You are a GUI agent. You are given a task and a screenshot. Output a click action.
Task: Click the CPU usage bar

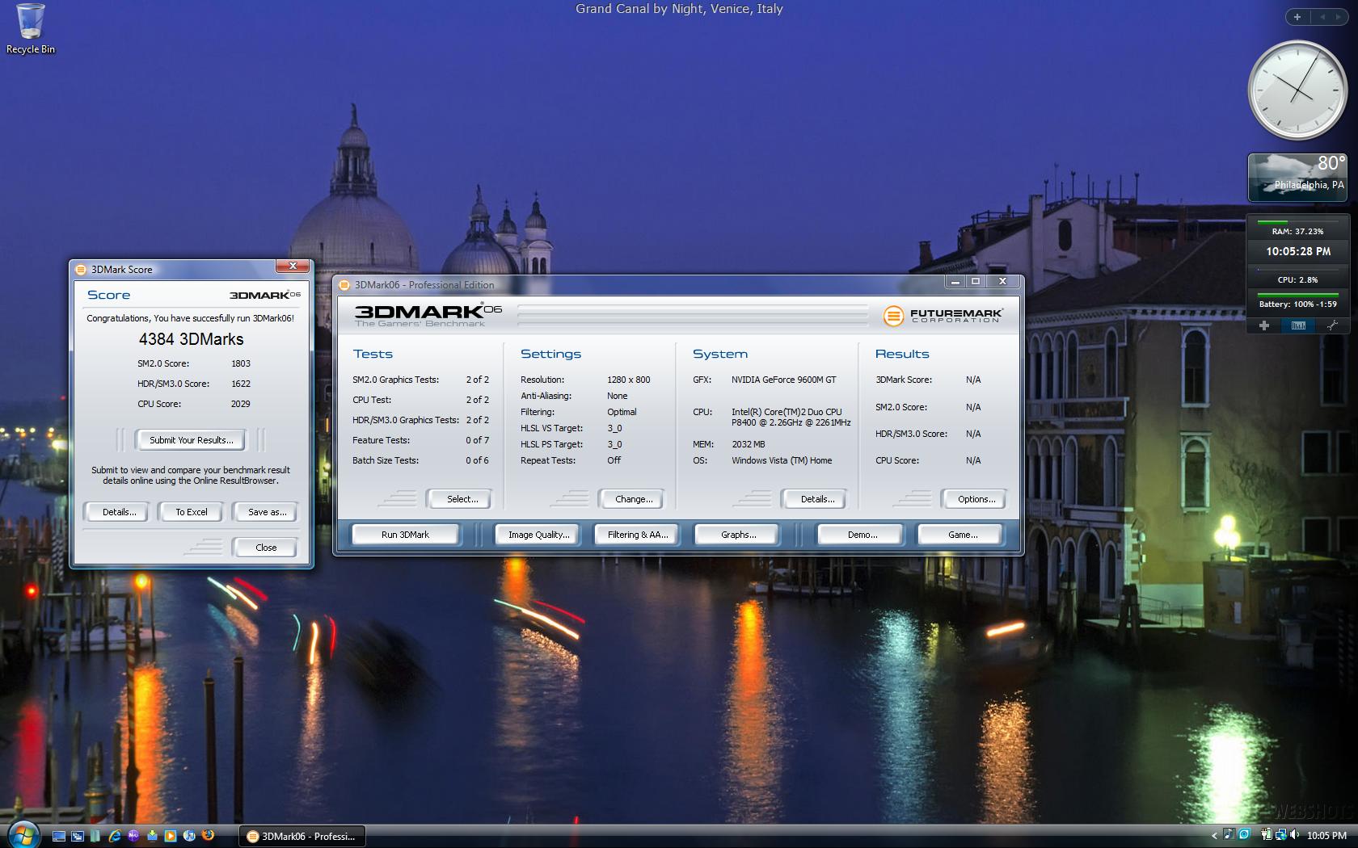[x=1297, y=270]
